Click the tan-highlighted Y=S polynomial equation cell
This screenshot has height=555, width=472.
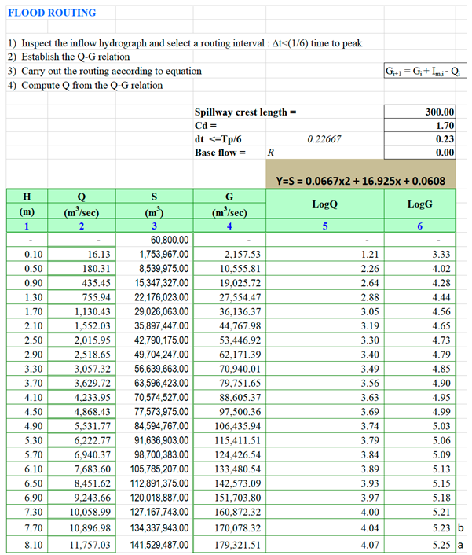[x=361, y=181]
